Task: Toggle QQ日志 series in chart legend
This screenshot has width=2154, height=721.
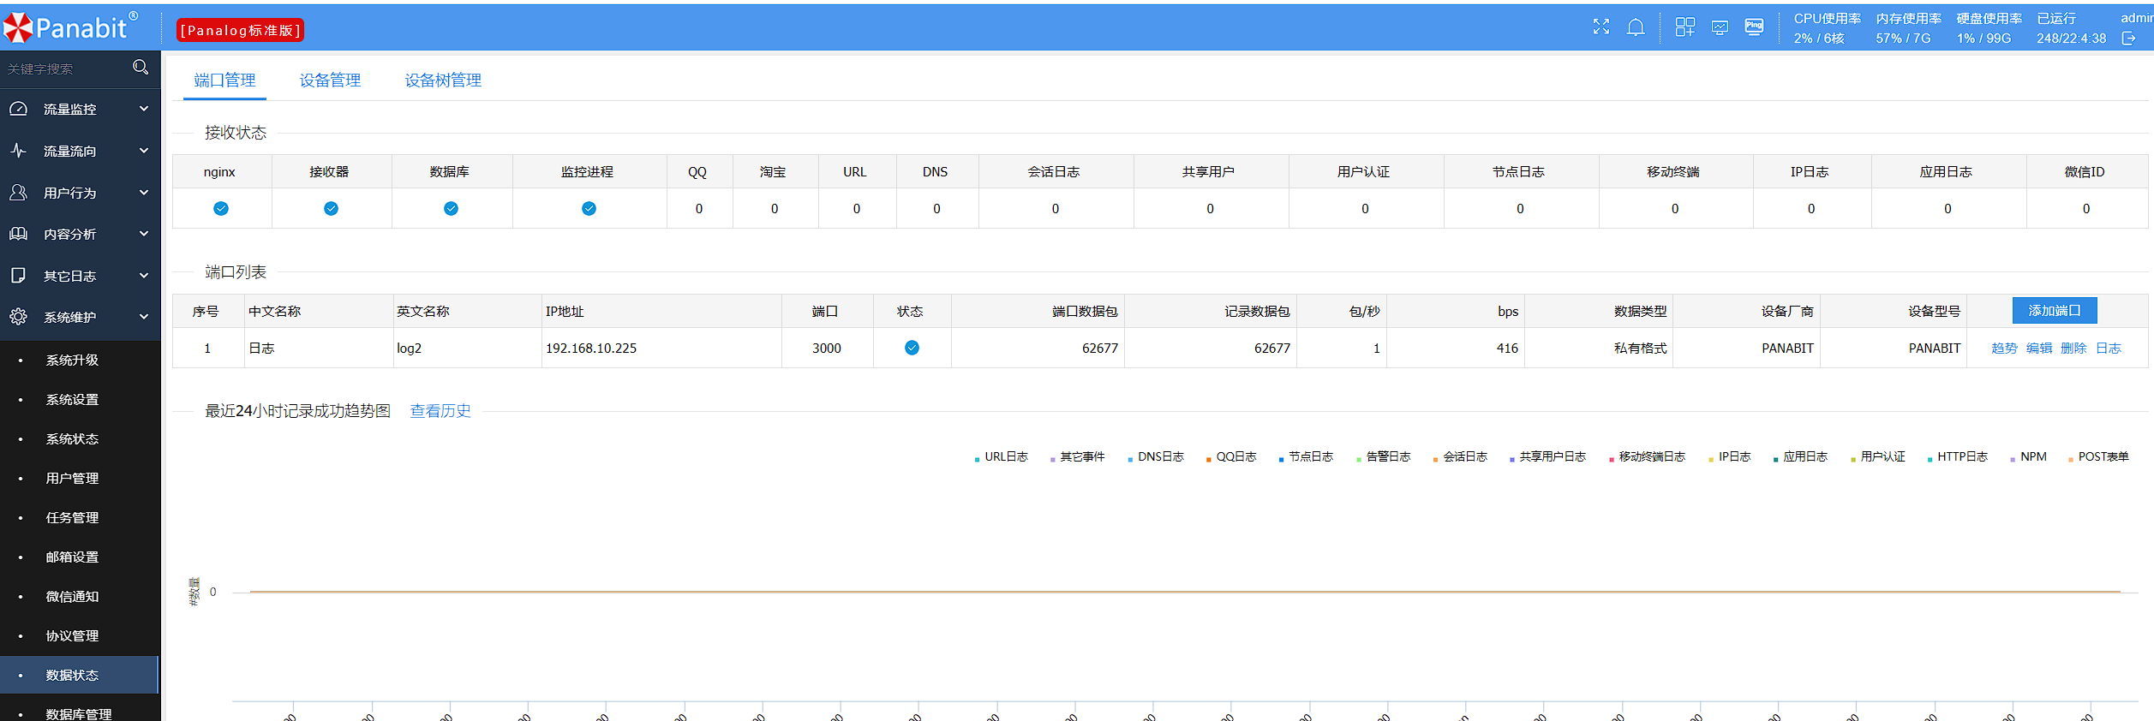Action: tap(1231, 456)
